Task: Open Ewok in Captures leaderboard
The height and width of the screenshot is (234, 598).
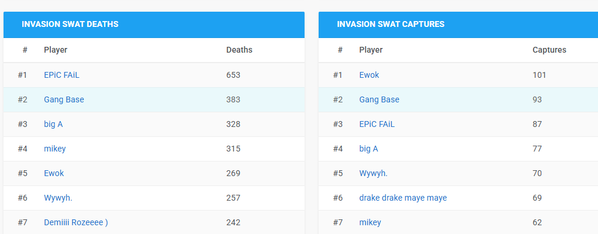Action: coord(369,75)
